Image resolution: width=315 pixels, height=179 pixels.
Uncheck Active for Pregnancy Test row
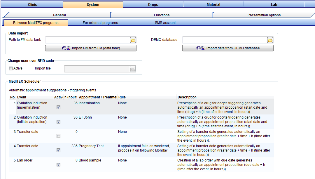point(58,150)
